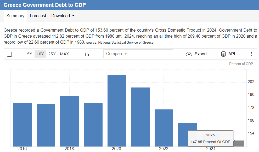Screen dimensions: 259x152
Task: Click the Export cloud download icon
Action: [189, 54]
